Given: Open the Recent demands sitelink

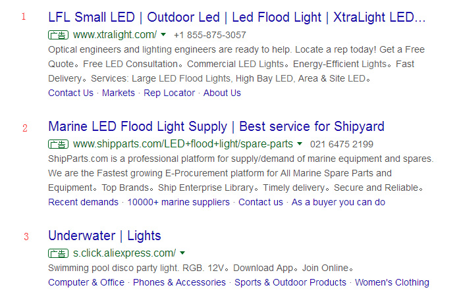Looking at the screenshot, I should tap(83, 202).
